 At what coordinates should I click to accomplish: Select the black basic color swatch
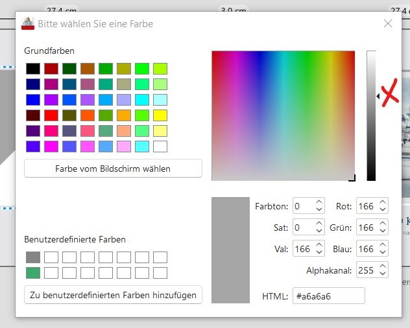click(32, 68)
